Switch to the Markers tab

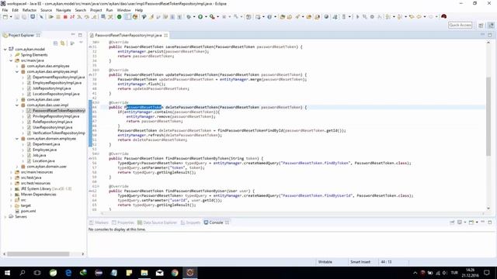pos(99,222)
